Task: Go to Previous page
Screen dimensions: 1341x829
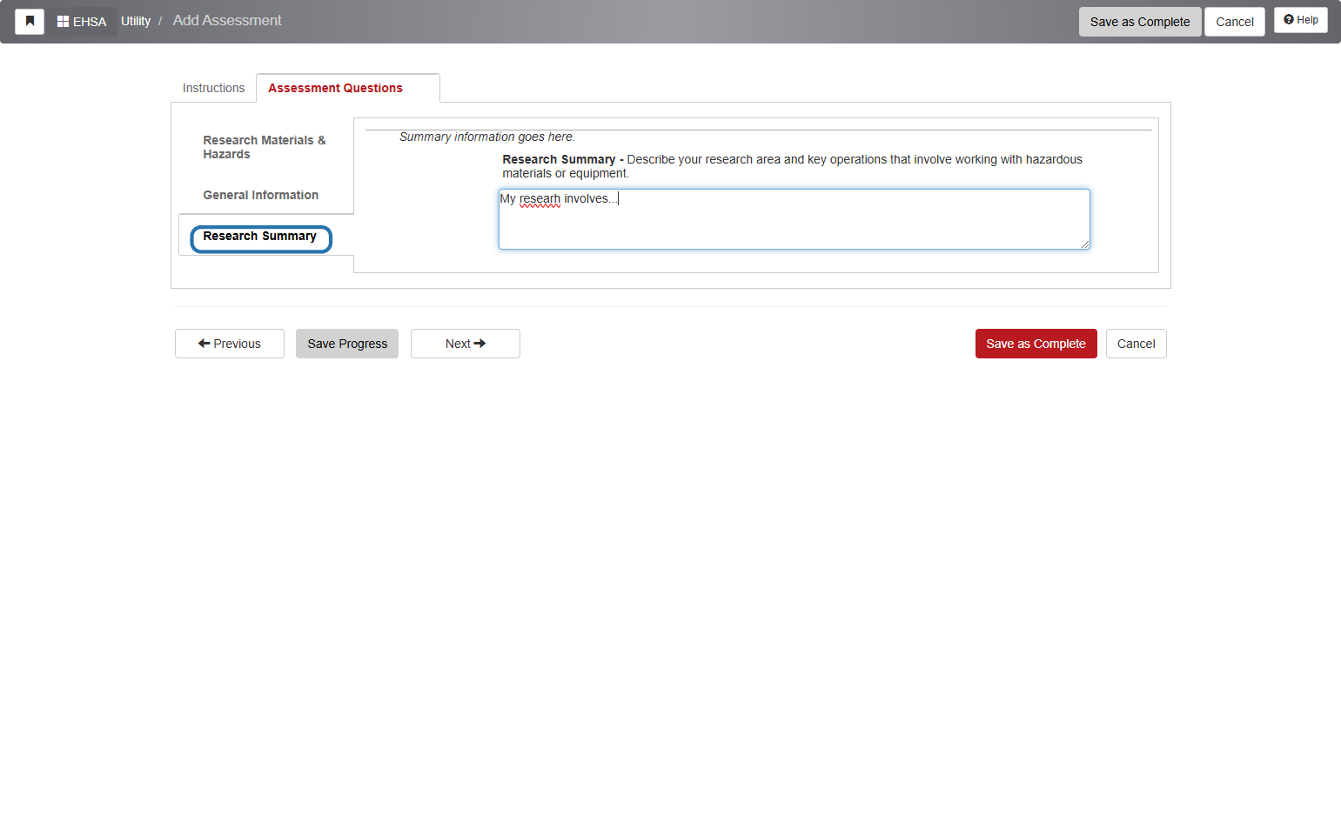Action: tap(230, 344)
